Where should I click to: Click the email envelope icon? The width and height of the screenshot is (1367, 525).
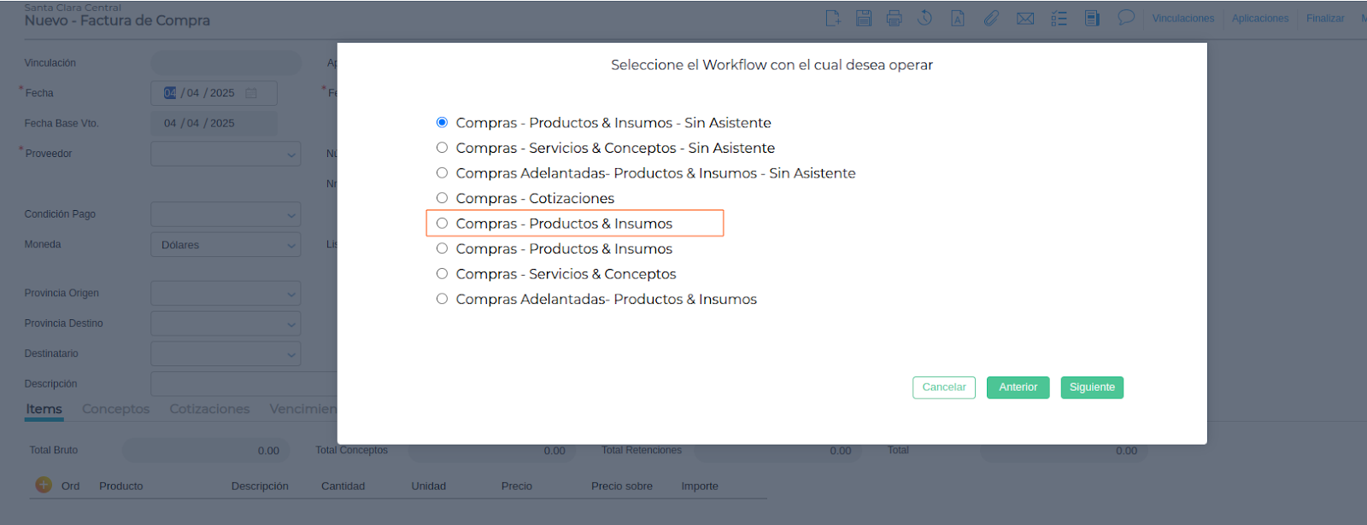[x=1025, y=18]
